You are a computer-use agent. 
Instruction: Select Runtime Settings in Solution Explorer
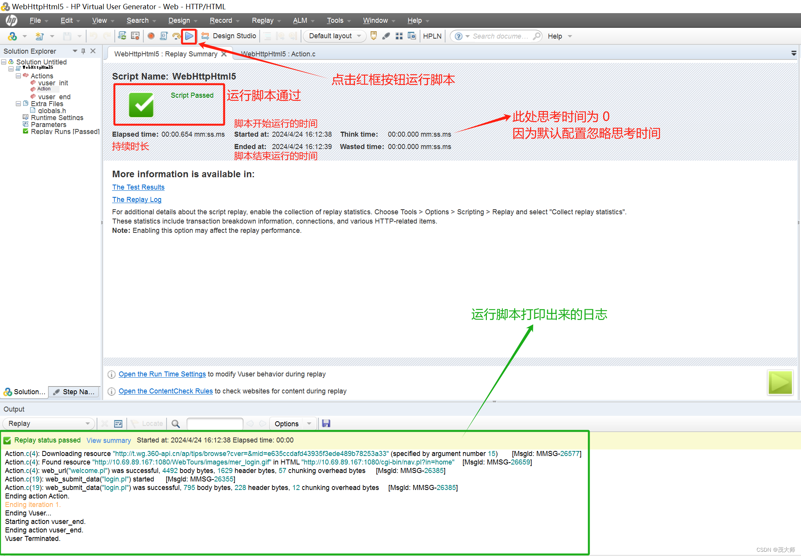[x=57, y=117]
